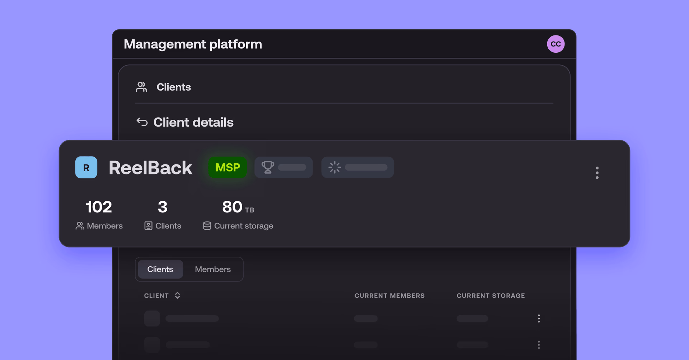Select the ReelBack client name

[x=150, y=168]
